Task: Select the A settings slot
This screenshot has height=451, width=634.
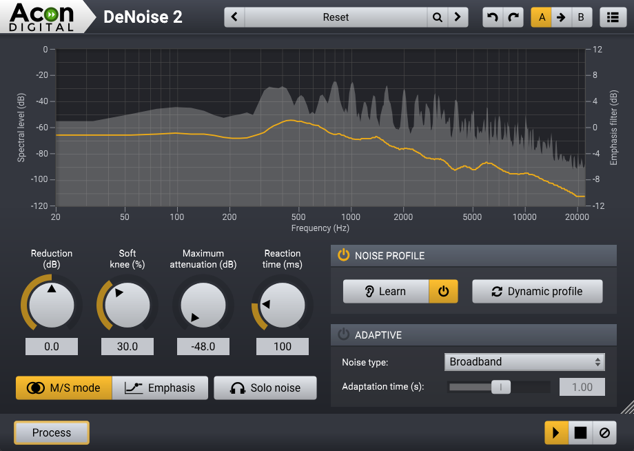Action: click(542, 17)
